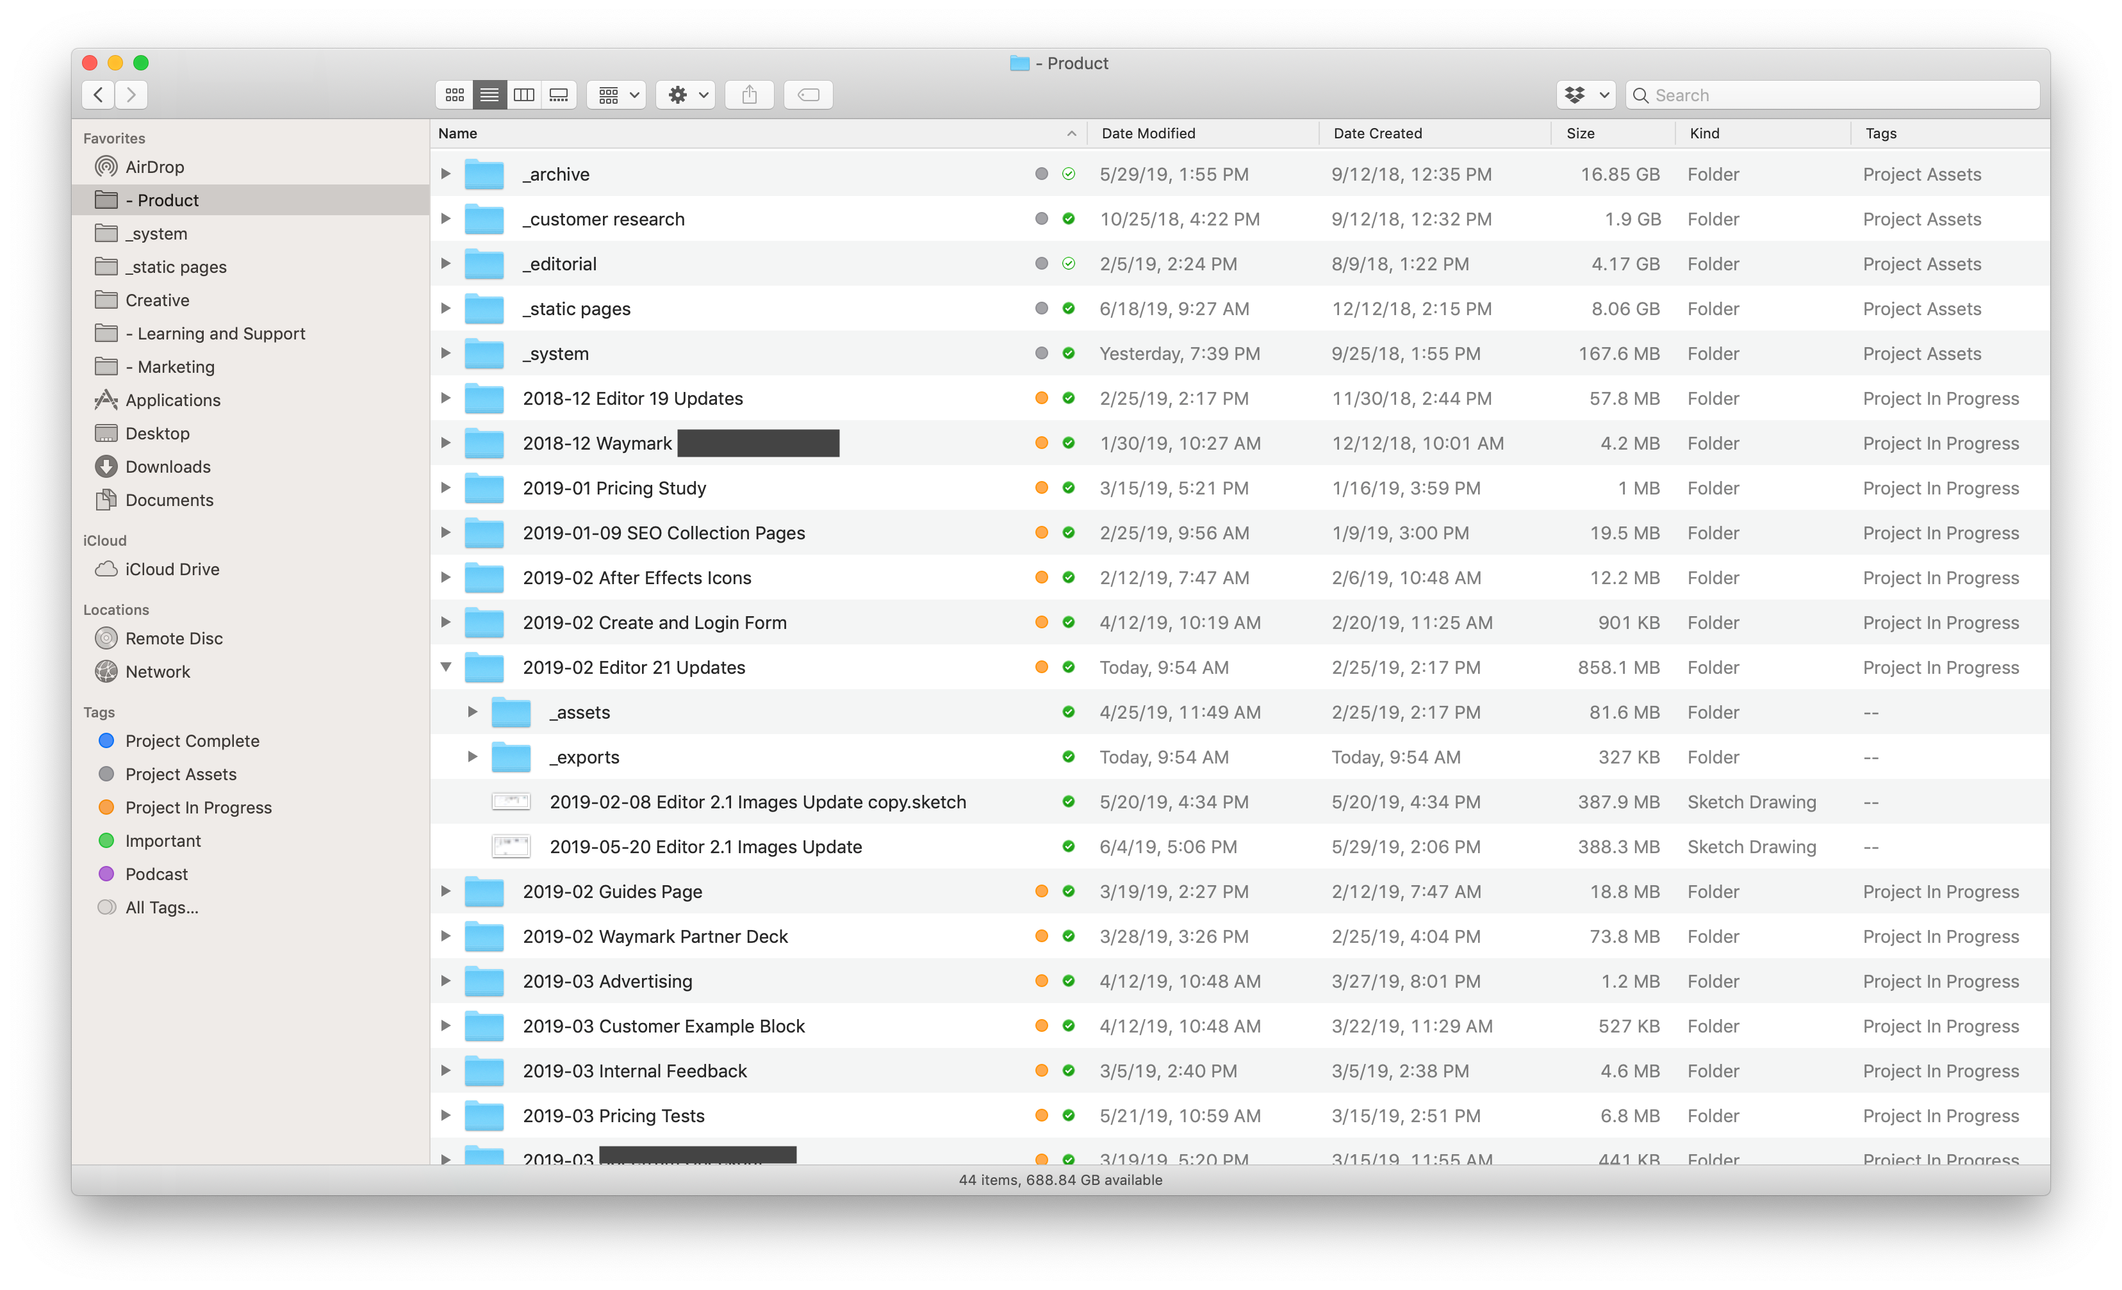Open the share/export icon

[750, 95]
